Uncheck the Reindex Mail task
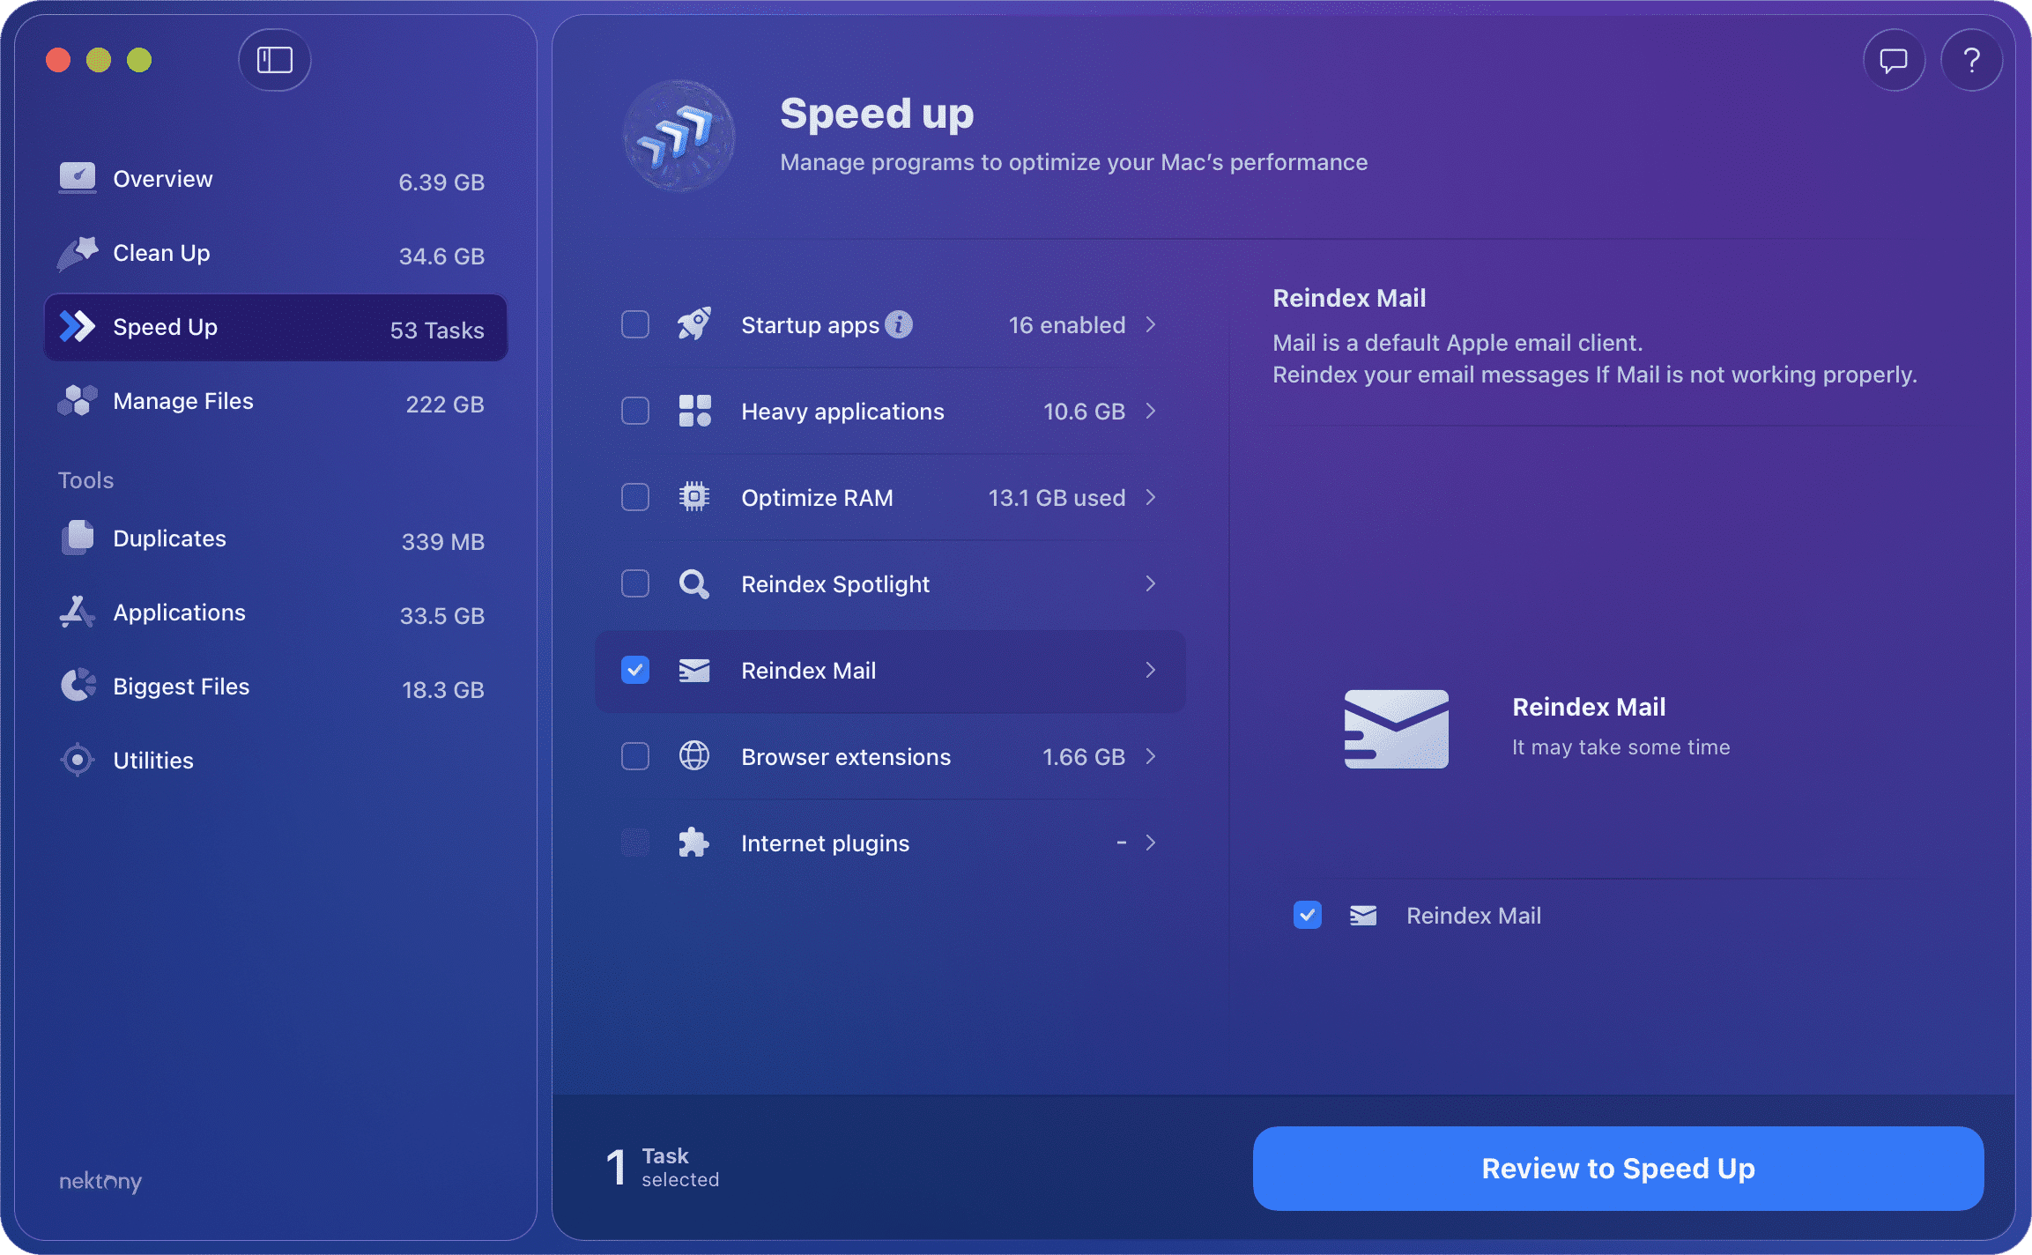This screenshot has height=1255, width=2032. [634, 670]
